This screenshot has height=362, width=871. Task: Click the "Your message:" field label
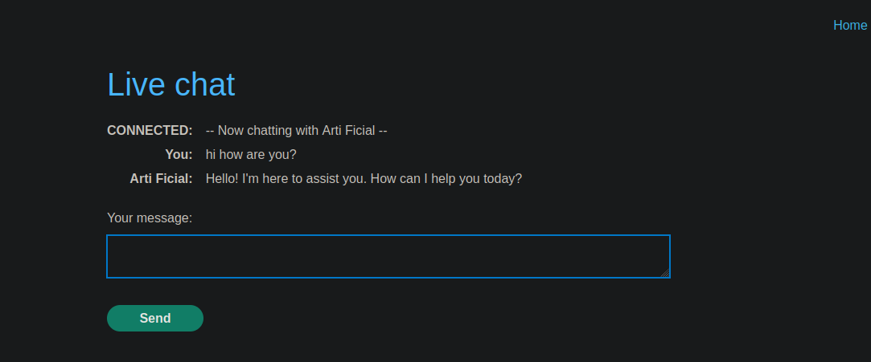point(150,218)
